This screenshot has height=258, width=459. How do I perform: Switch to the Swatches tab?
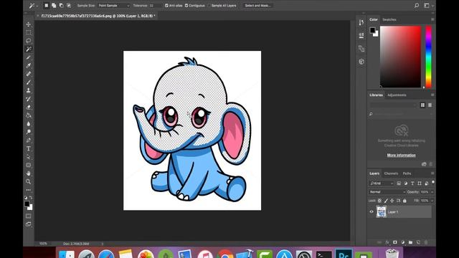389,19
